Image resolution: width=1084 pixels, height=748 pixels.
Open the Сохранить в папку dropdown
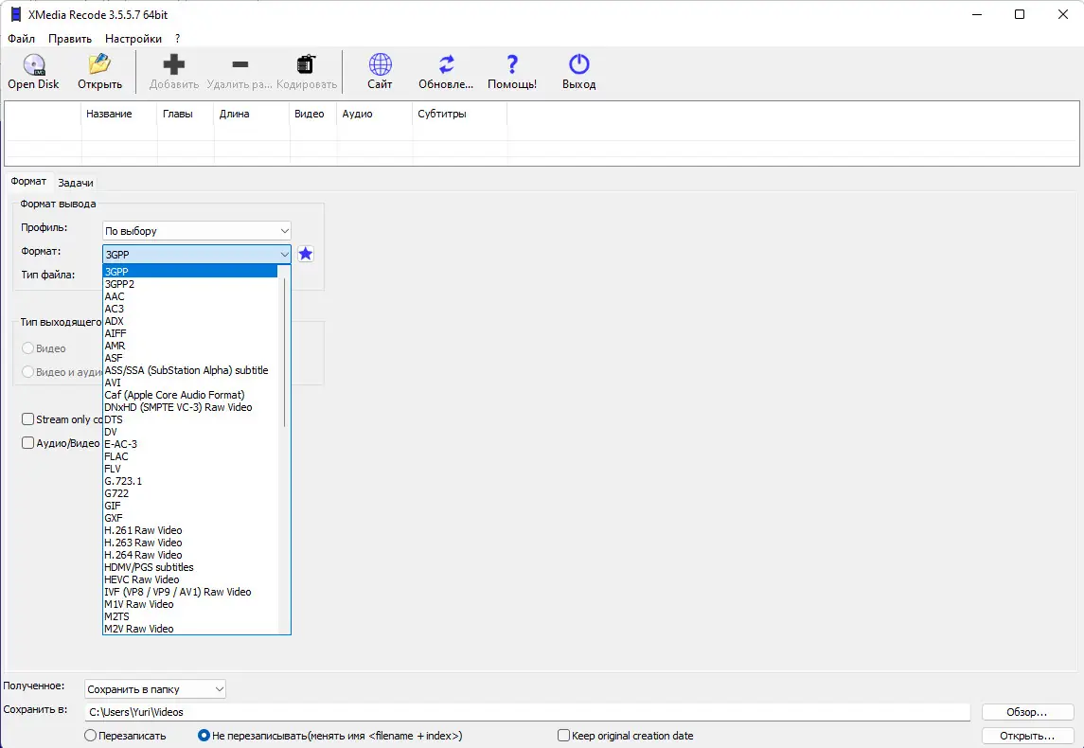[155, 689]
